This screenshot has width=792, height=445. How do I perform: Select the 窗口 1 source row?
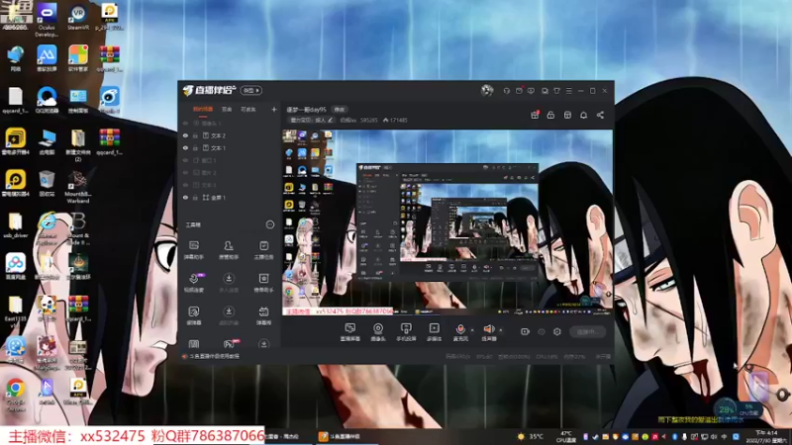click(x=230, y=160)
